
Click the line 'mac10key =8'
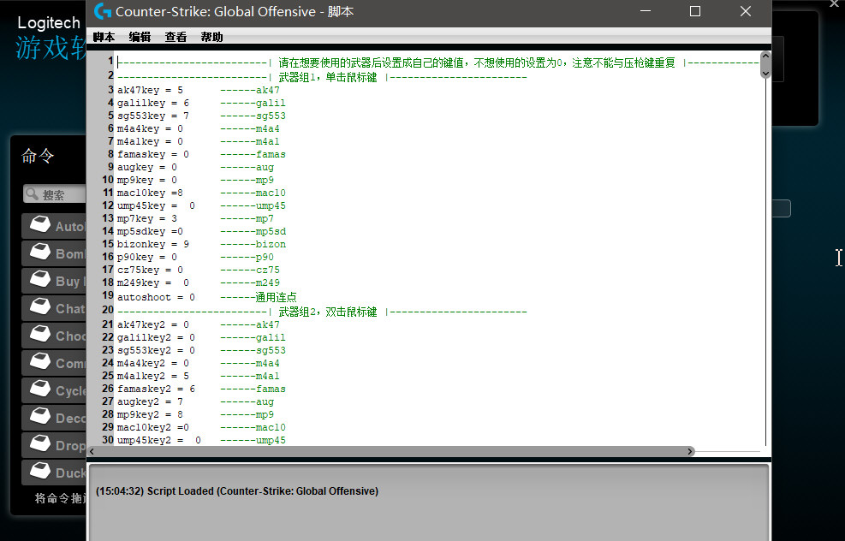pos(150,193)
